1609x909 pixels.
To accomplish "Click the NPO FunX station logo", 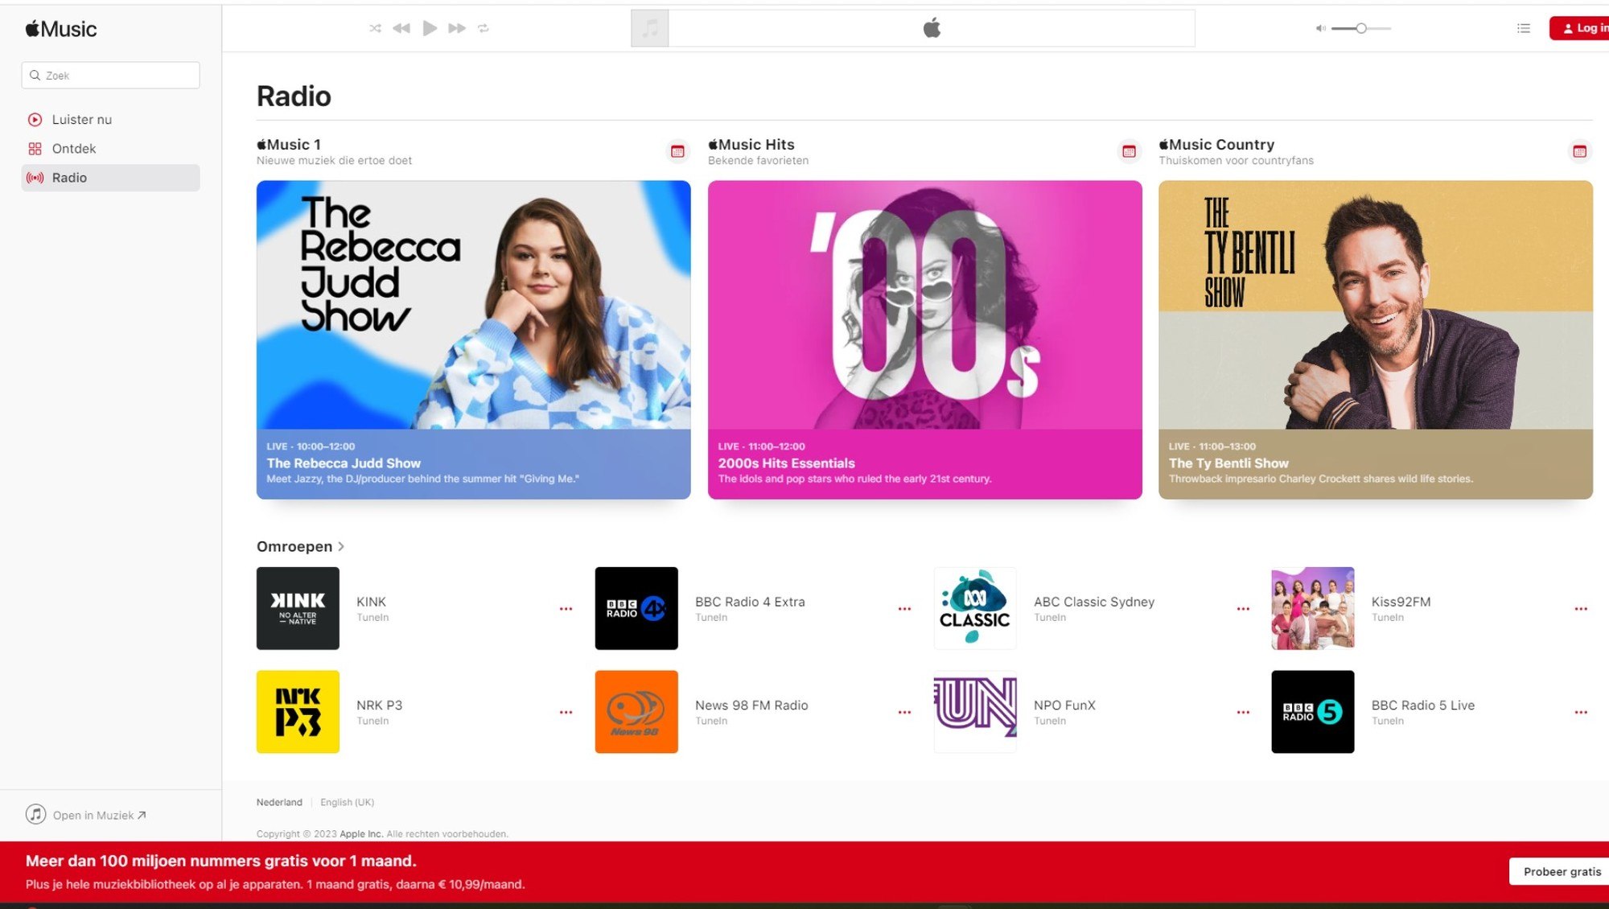I will point(975,712).
